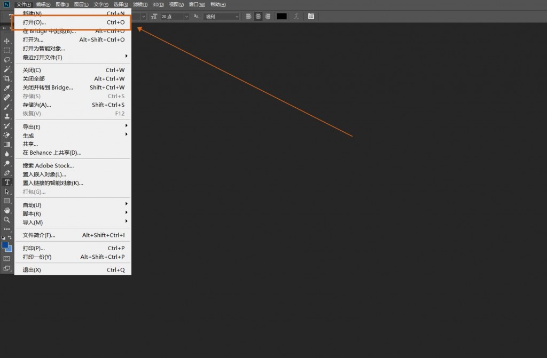Choose 打印(P)... entry
Viewport: 547px width, 358px height.
pyautogui.click(x=73, y=248)
